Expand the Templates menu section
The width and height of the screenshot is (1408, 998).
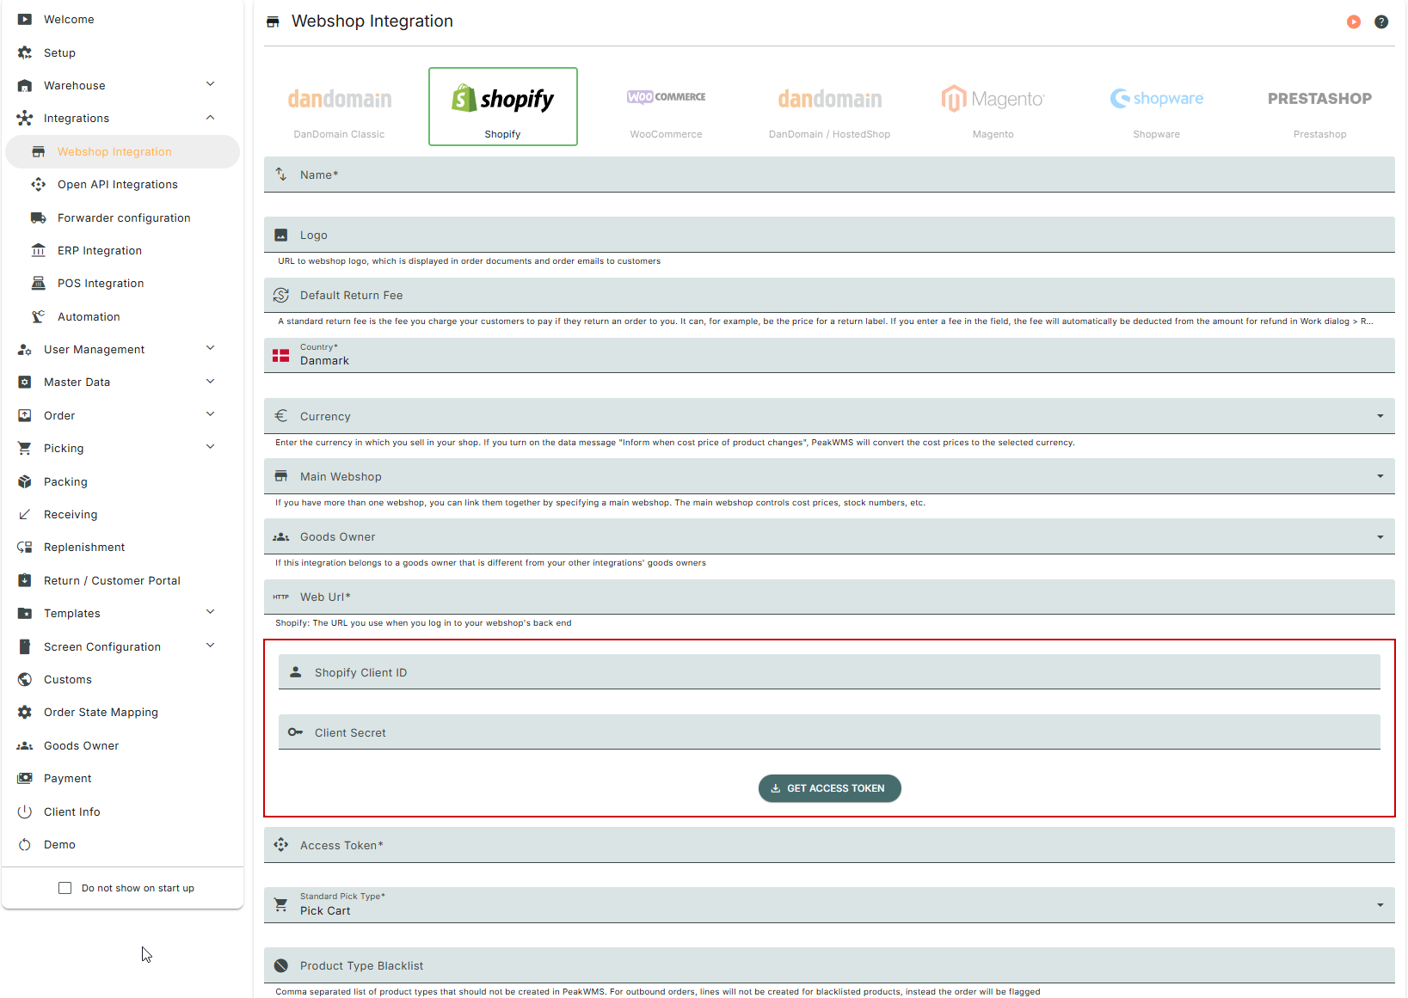(x=210, y=612)
